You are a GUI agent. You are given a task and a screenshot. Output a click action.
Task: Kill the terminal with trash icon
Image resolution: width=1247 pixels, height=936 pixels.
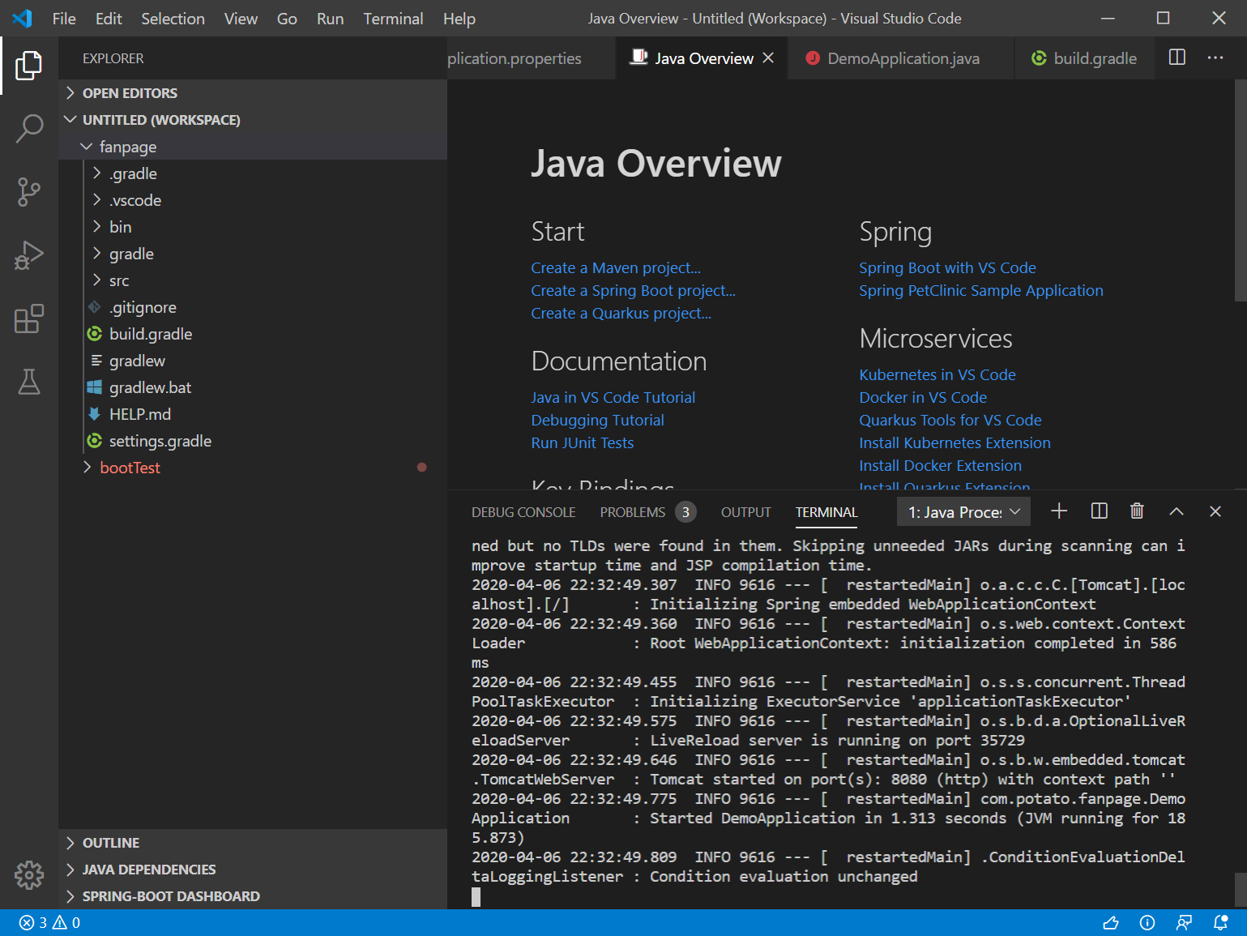click(1137, 511)
